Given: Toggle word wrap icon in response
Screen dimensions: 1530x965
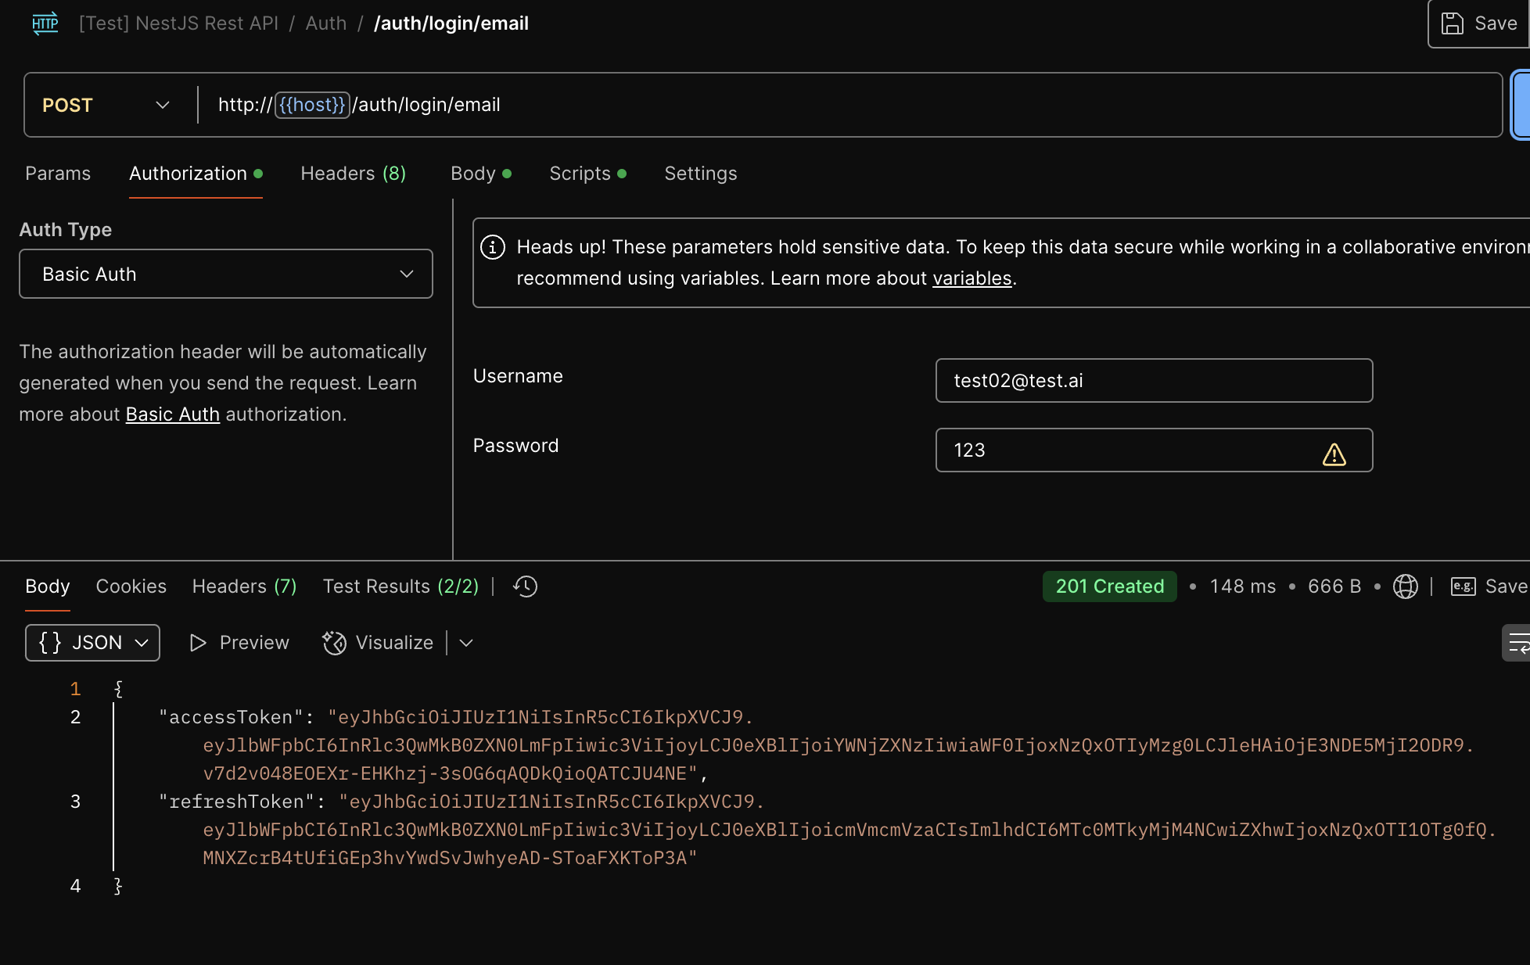Looking at the screenshot, I should pos(1517,643).
